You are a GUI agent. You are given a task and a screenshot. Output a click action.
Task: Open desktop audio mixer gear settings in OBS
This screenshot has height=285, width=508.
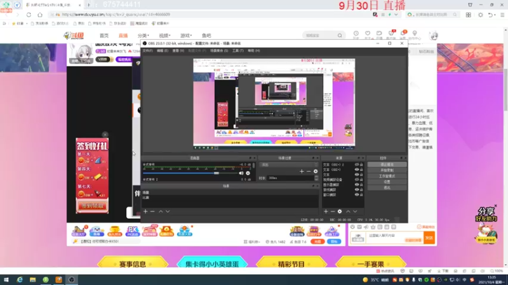click(x=248, y=173)
